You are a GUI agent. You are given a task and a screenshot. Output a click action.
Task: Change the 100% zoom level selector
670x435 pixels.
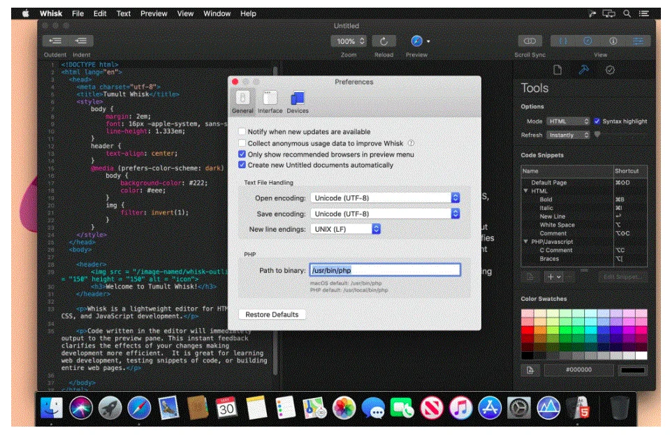pos(349,41)
